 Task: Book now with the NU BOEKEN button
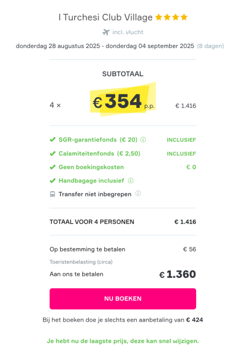[x=123, y=299]
